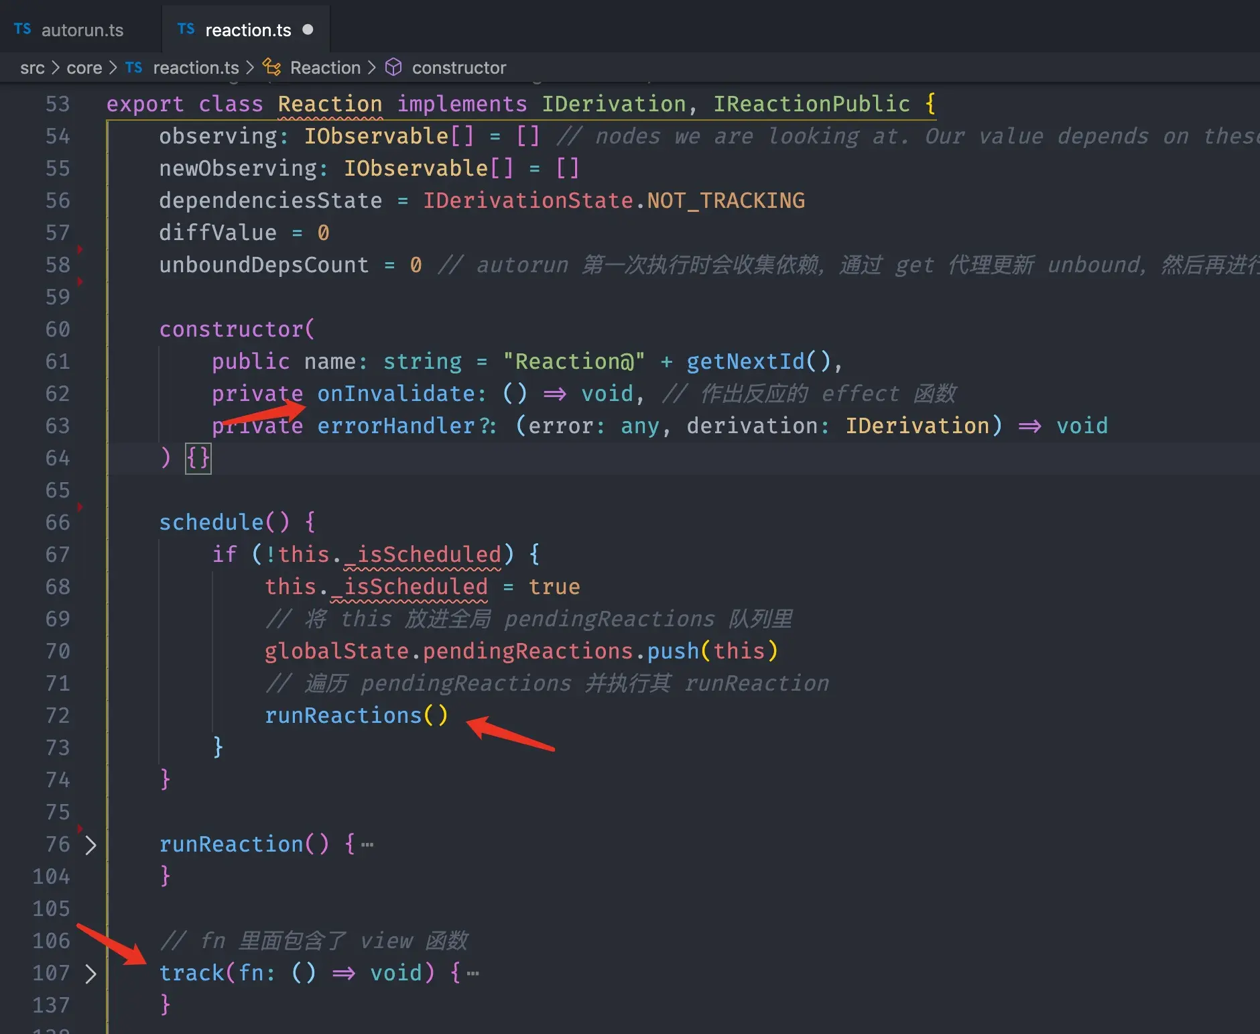
Task: Click the "Reaction@" string literal
Action: pyautogui.click(x=574, y=362)
